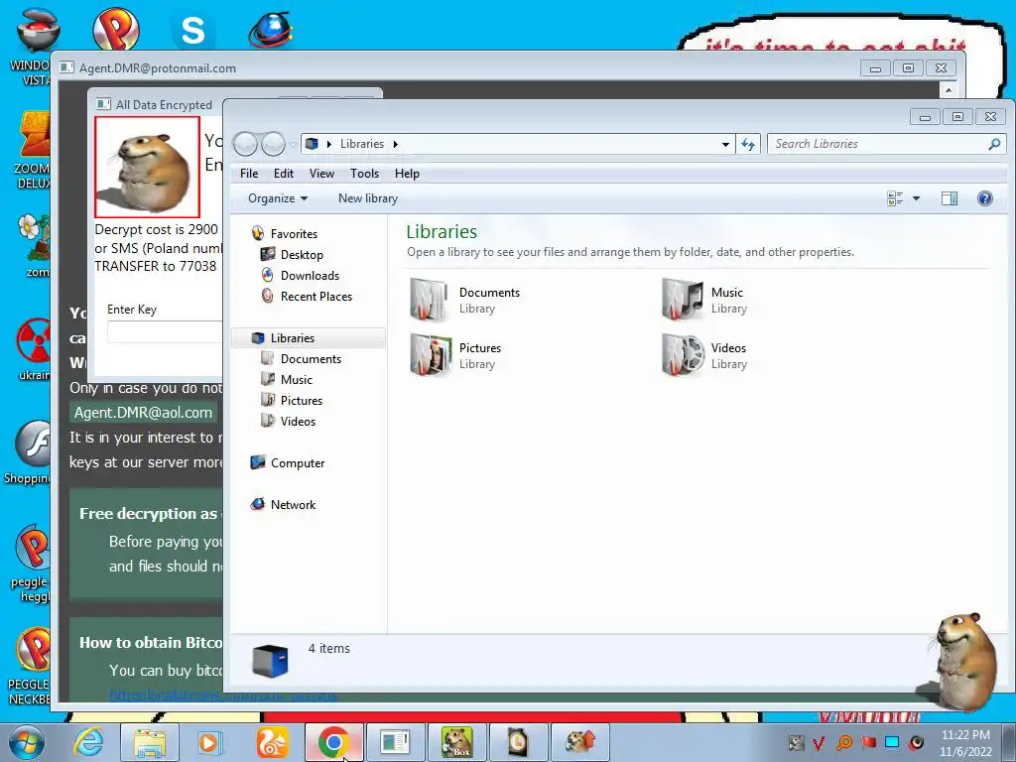
Task: Click the New library button
Action: 367,198
